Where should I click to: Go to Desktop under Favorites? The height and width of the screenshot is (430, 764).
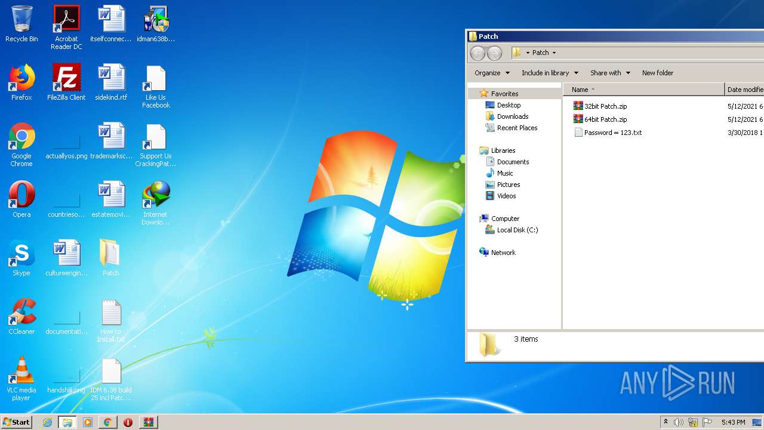[x=503, y=105]
